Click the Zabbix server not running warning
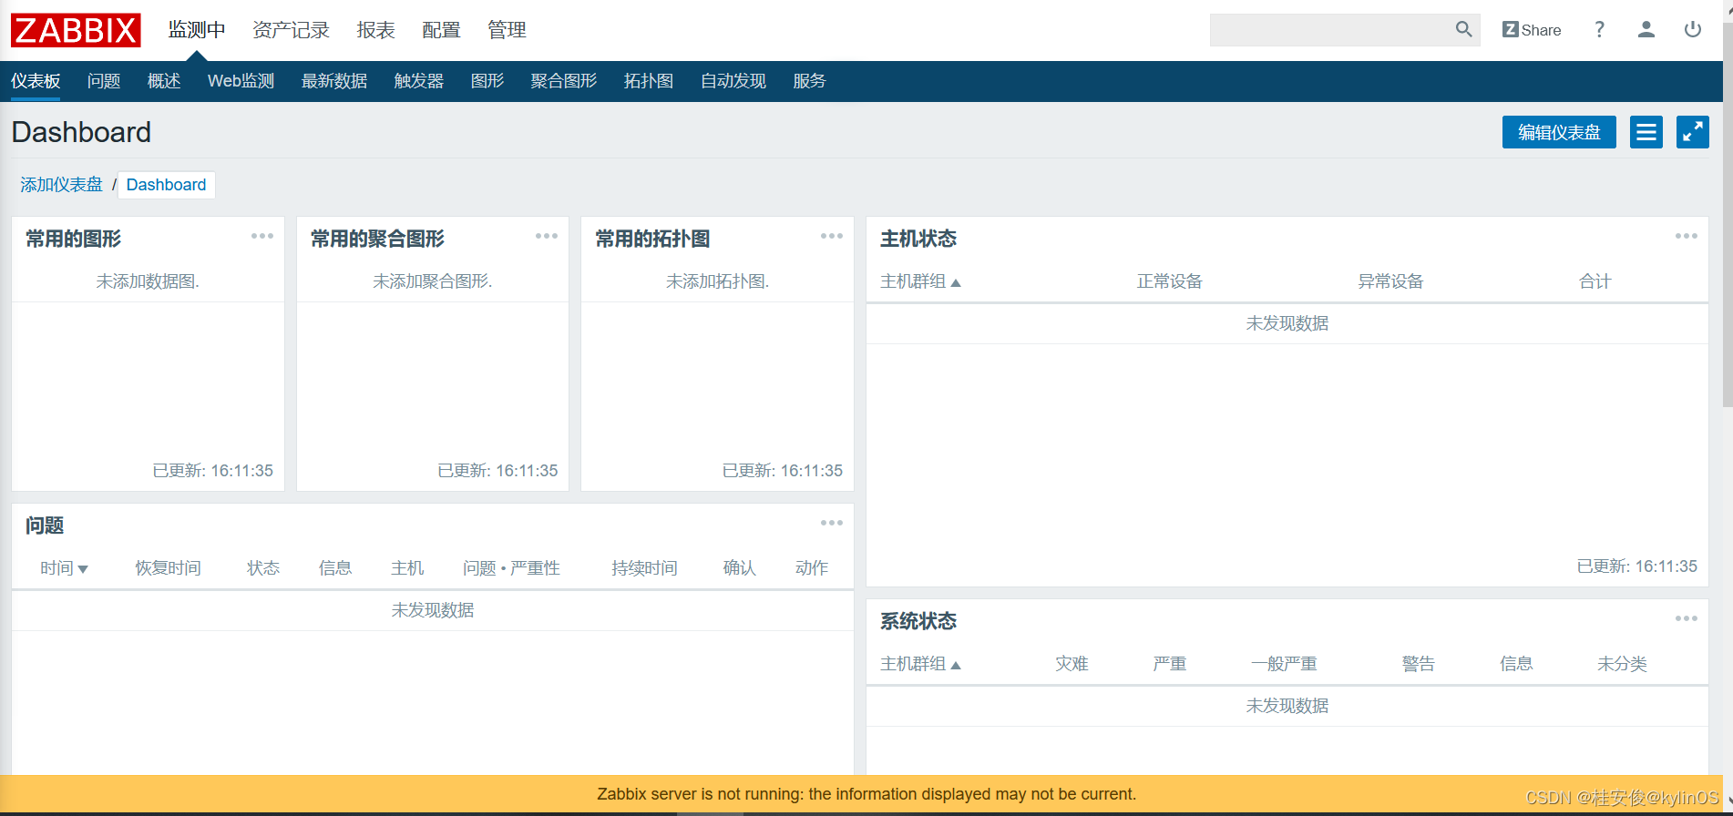The image size is (1733, 816). tap(866, 794)
